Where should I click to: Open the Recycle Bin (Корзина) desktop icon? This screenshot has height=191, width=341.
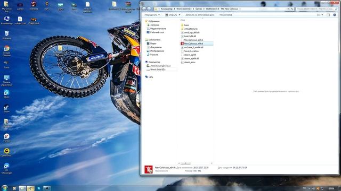[6, 35]
